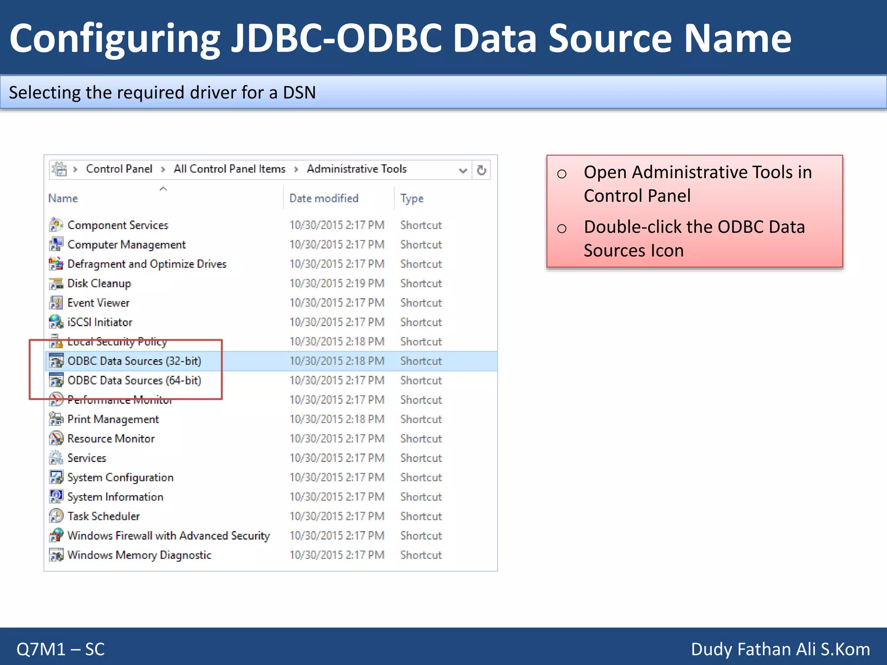
Task: Sort by the Name column header
Action: point(63,198)
